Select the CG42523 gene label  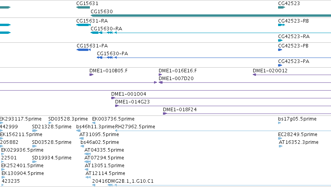pos(289,3)
